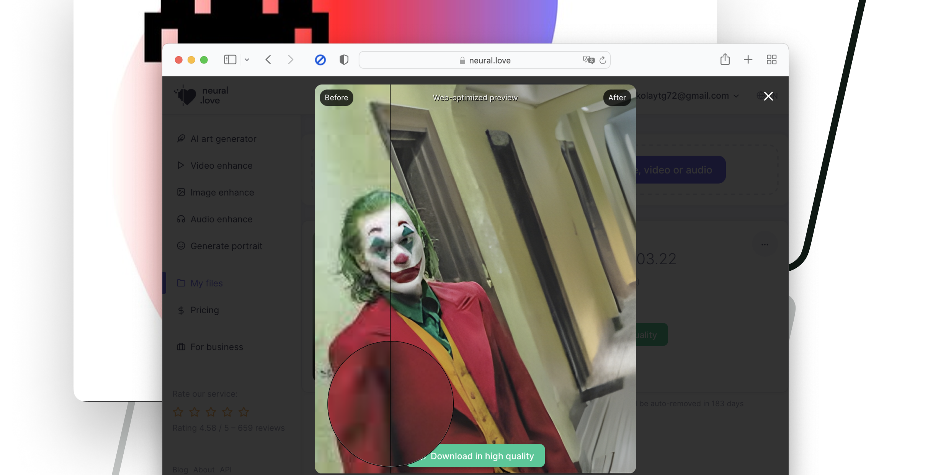The image size is (951, 475).
Task: Click the before/after comparison slider handle
Action: click(x=390, y=403)
